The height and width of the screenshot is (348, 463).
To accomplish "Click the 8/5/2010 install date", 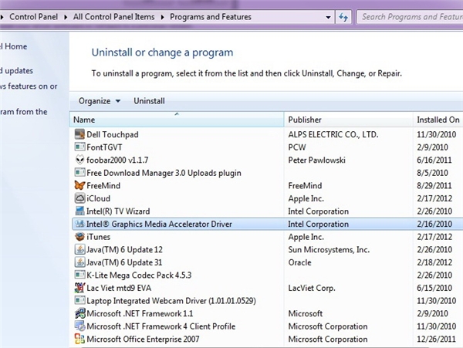I will coord(433,173).
